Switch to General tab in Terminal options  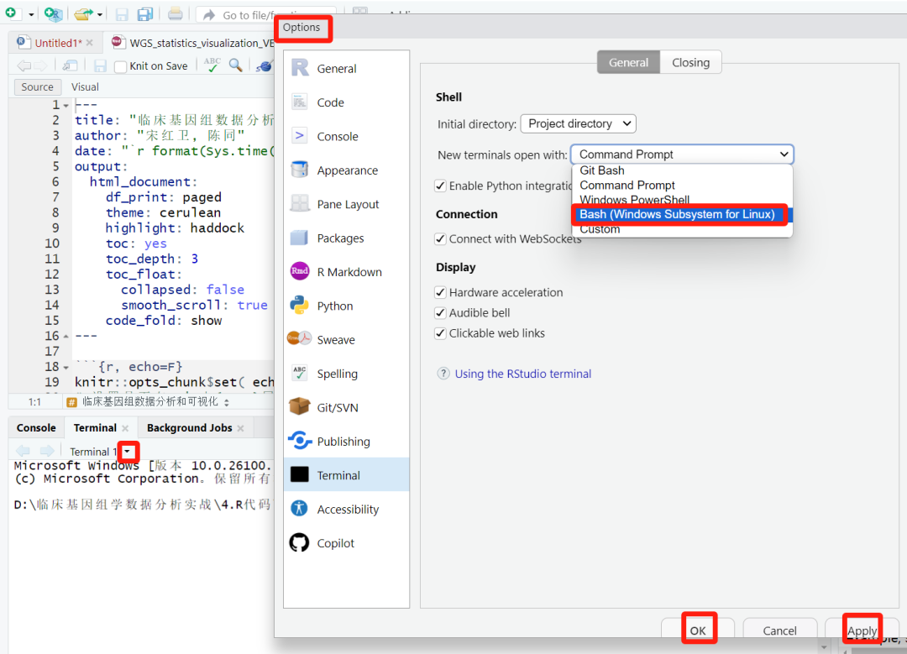[x=628, y=62]
